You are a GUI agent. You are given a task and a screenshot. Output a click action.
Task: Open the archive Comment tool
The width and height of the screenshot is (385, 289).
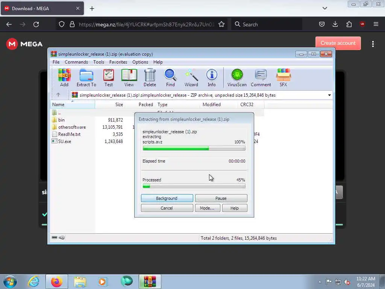tap(261, 78)
